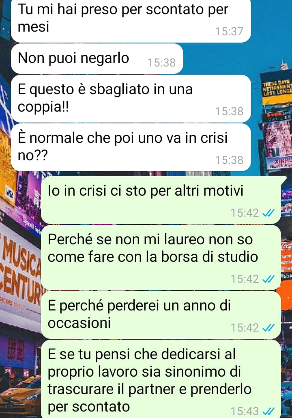Screen dimensions: 292x418
Task: Tap the 15:43 timestamp on the last message
Action: click(x=245, y=412)
